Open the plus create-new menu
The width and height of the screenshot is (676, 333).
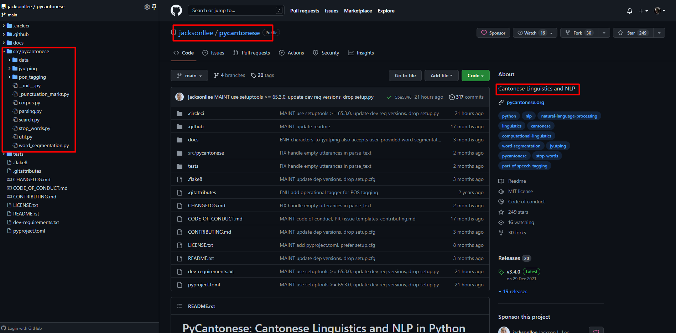click(x=643, y=11)
